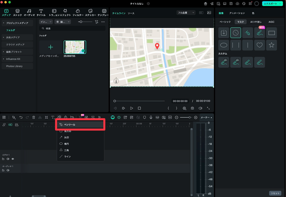
Task: Switch to the アニメーション tab
Action: [x=237, y=14]
